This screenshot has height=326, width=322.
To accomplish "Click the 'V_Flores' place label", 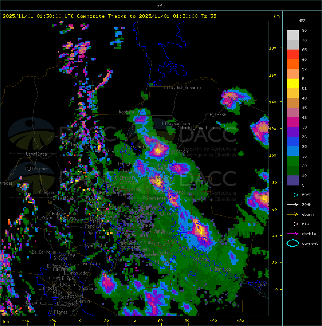I will tap(58, 312).
